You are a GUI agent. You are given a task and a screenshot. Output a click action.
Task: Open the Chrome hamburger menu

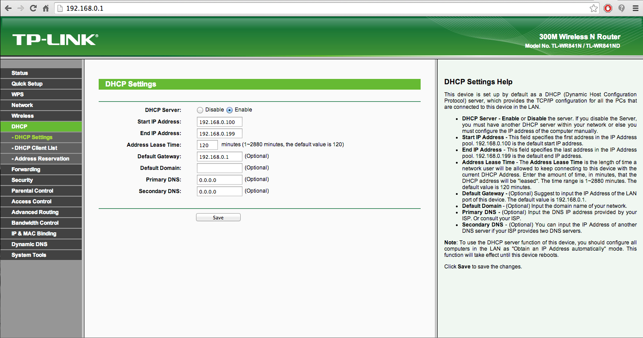[635, 8]
